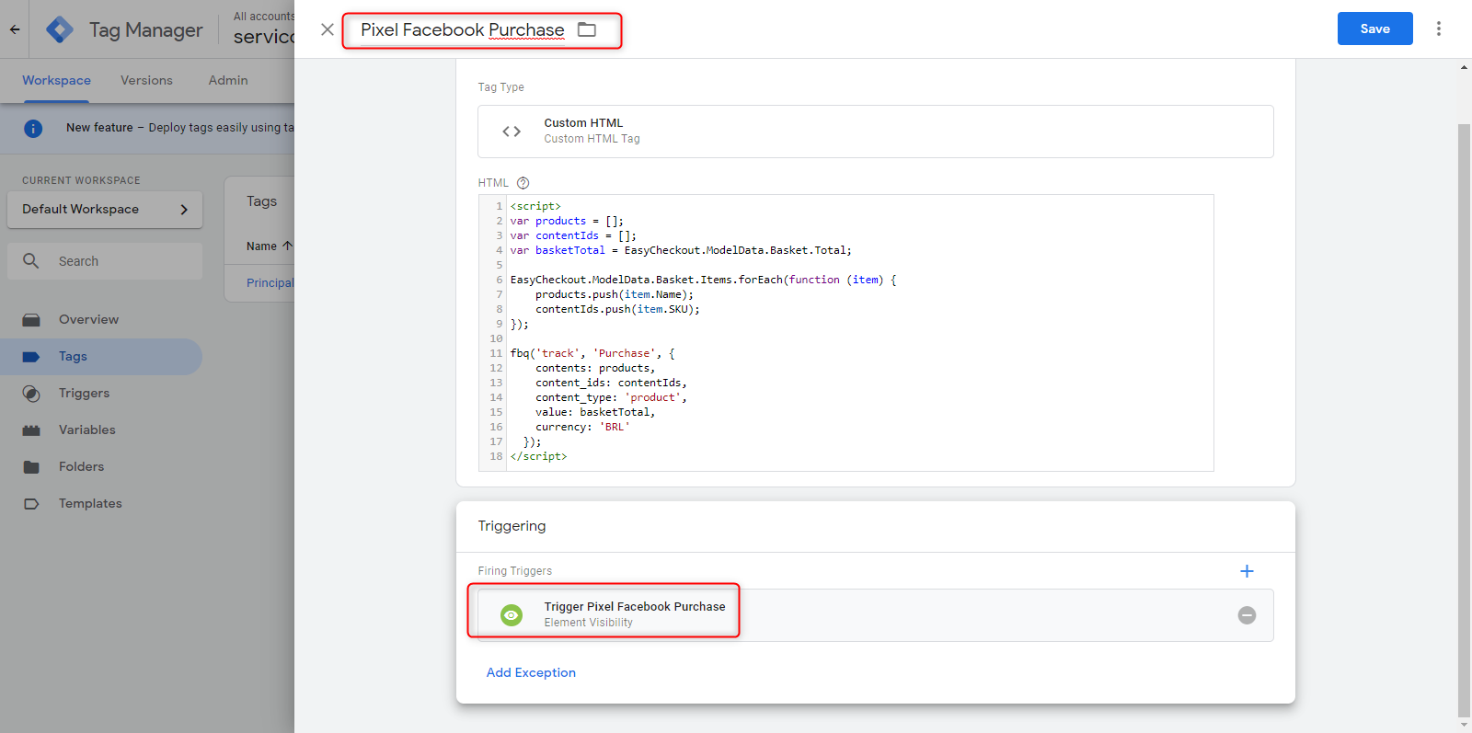Viewport: 1472px width, 733px height.
Task: Click the scrollbar up arrow
Action: (1464, 67)
